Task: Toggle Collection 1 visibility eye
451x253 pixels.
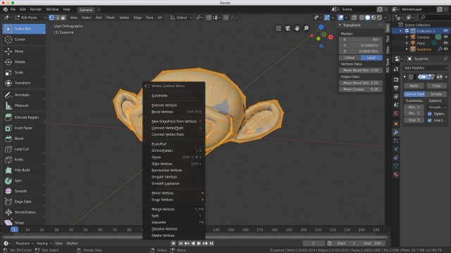Action: (x=446, y=31)
